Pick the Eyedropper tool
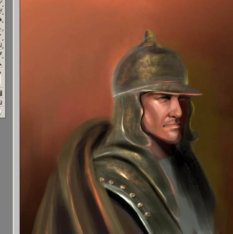The image size is (233, 234). pyautogui.click(x=1, y=53)
